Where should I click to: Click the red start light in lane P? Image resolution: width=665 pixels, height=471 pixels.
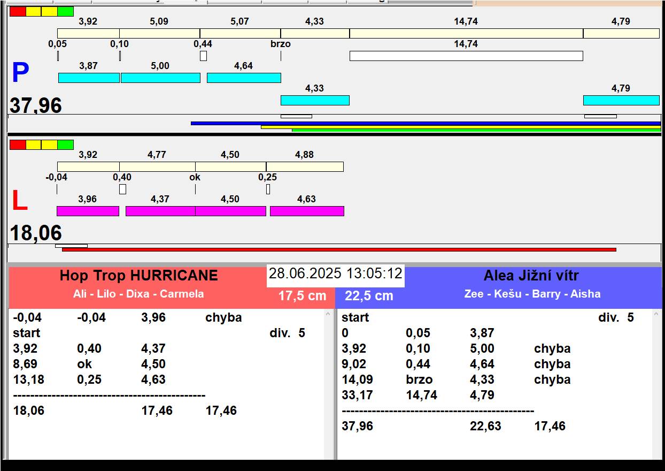[x=18, y=11]
